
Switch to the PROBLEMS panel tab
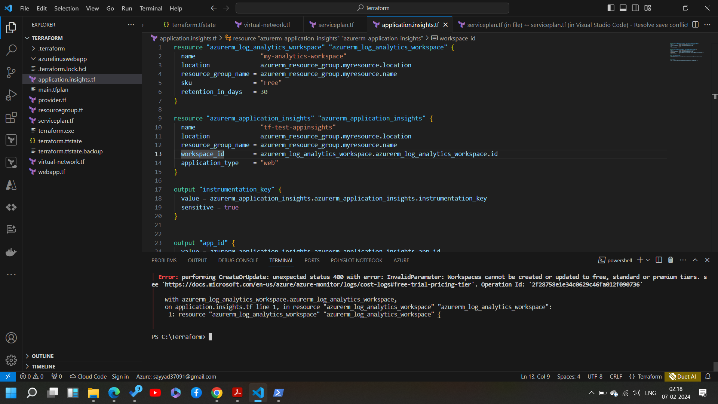tap(164, 260)
